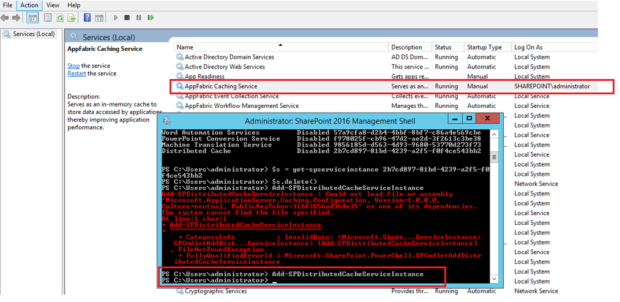Select the App Readiness service name

(x=204, y=77)
